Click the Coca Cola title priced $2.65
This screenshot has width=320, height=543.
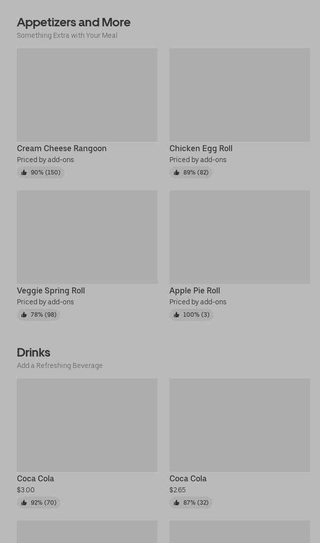(x=188, y=478)
